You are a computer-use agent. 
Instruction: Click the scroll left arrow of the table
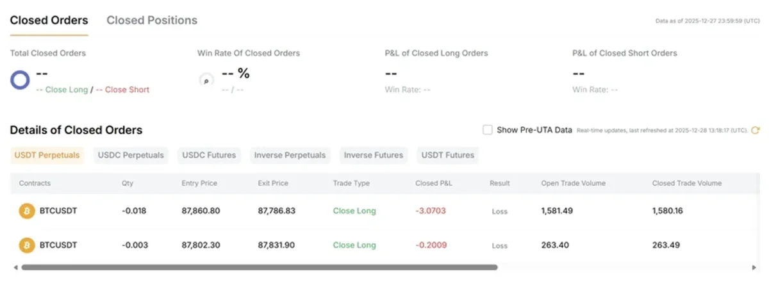click(15, 267)
